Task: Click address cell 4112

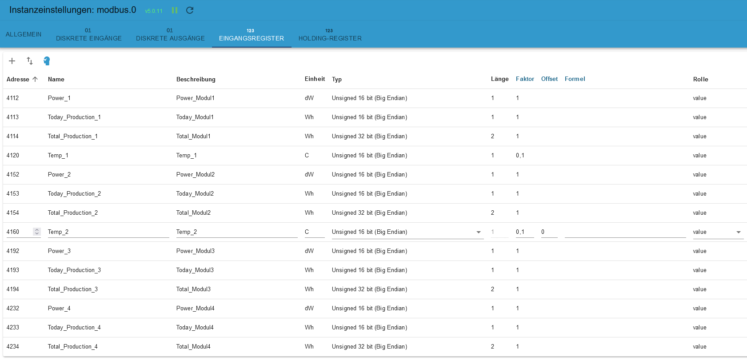Action: point(13,98)
